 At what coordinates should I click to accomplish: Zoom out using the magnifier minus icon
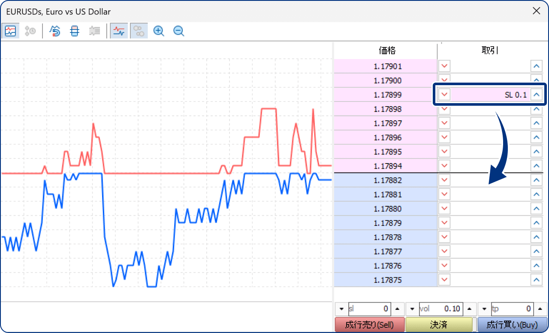[179, 31]
